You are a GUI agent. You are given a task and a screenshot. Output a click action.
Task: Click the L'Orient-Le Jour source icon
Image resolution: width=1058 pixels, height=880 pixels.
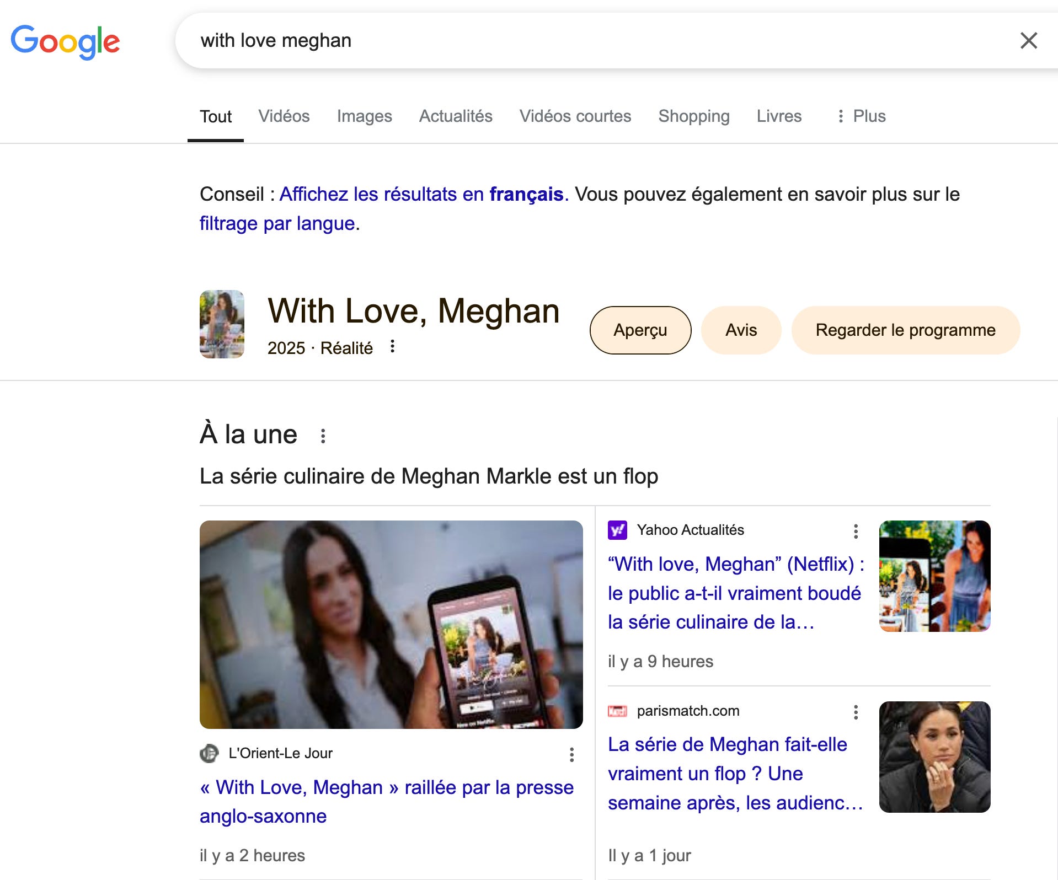click(x=209, y=753)
